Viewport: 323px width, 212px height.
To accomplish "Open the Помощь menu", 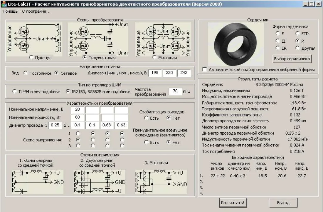I will click(x=10, y=11).
